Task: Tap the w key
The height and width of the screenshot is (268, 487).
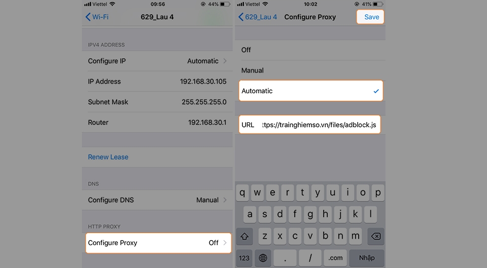Action: pyautogui.click(x=257, y=192)
